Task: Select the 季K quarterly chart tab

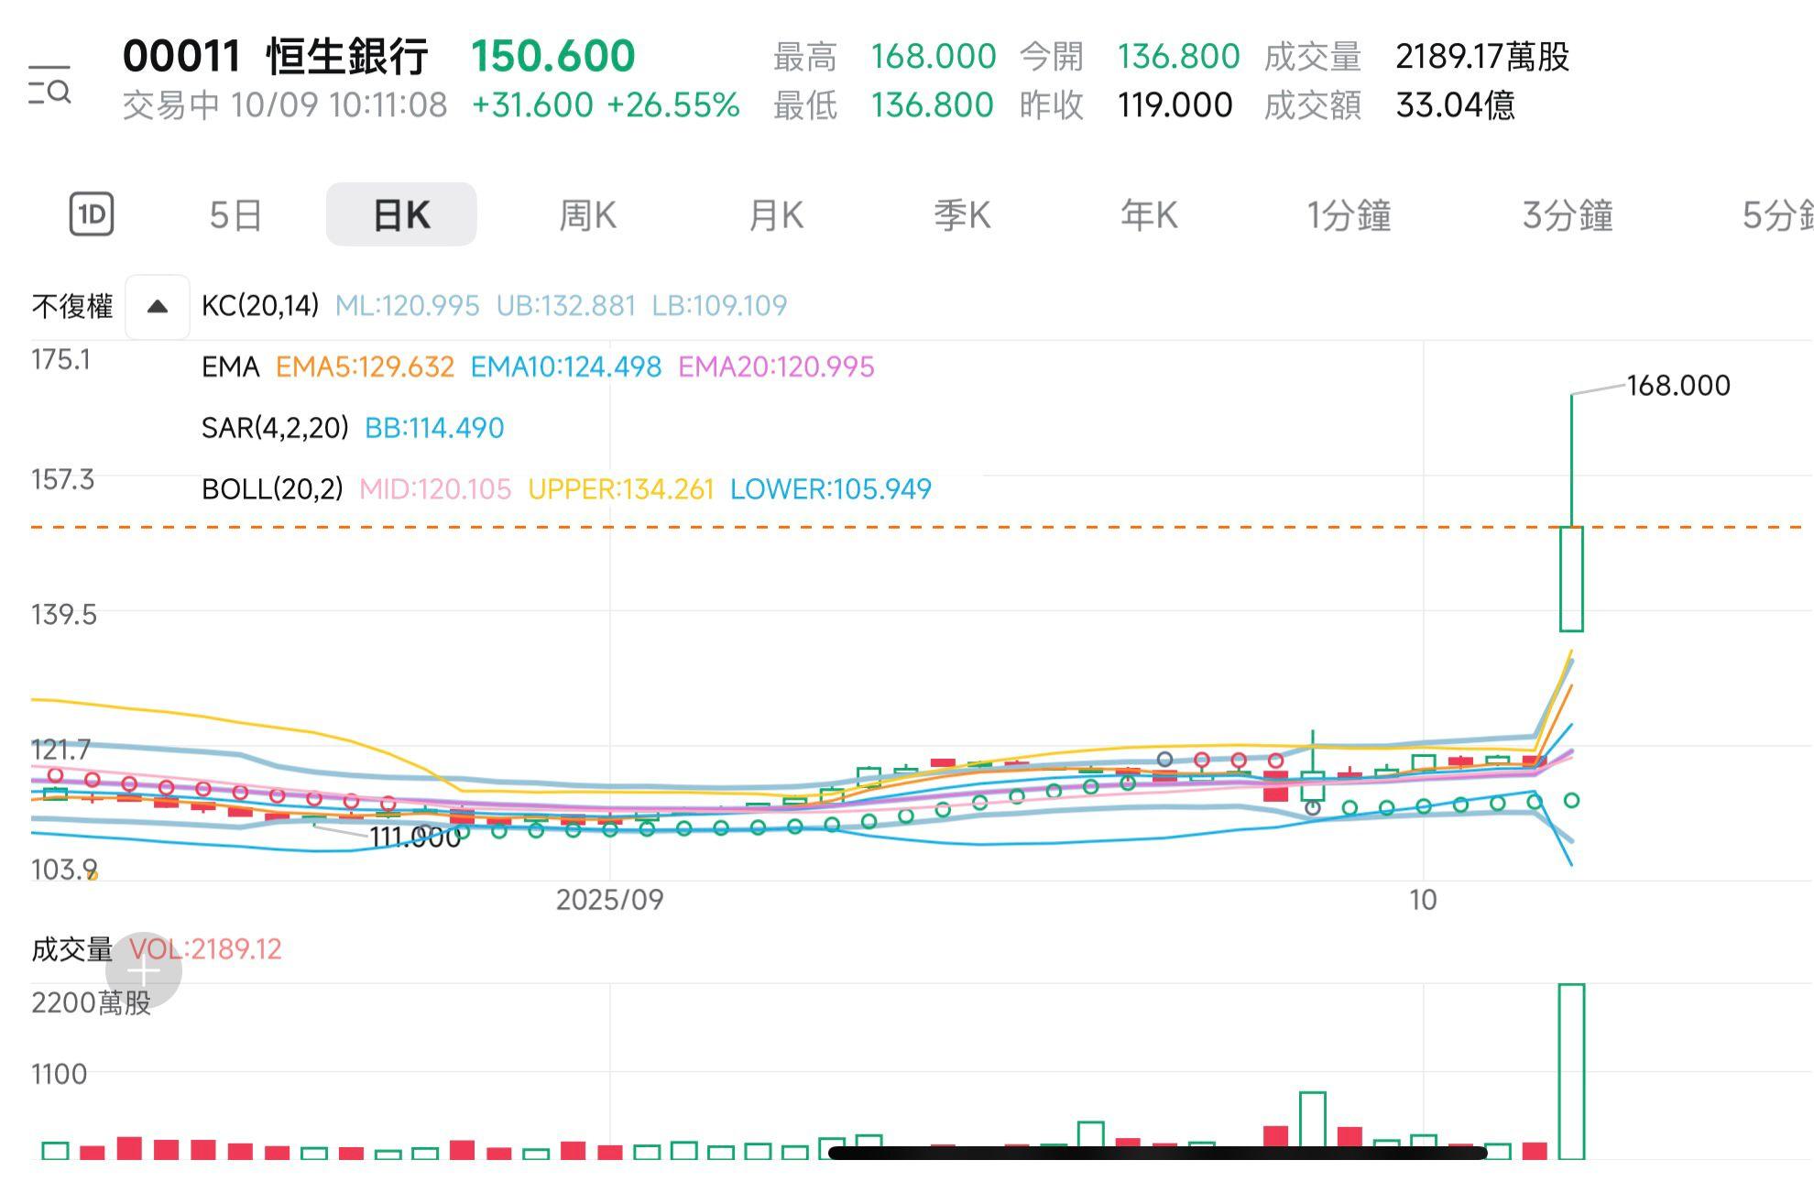Action: 960,213
